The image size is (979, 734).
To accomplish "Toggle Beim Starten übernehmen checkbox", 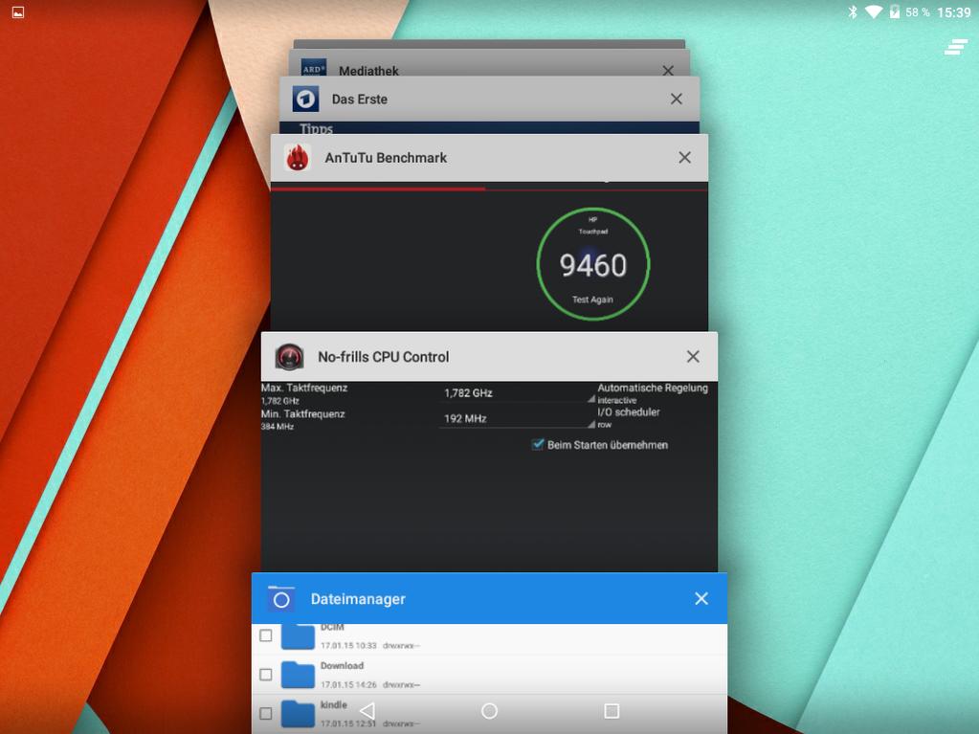I will [537, 444].
